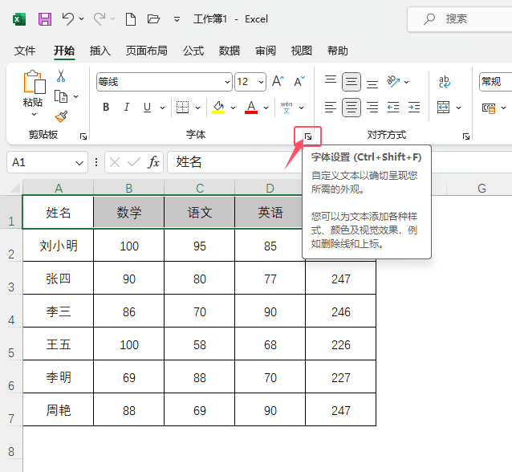This screenshot has height=472, width=512.
Task: Click the Center horizontally icon
Action: pyautogui.click(x=351, y=107)
